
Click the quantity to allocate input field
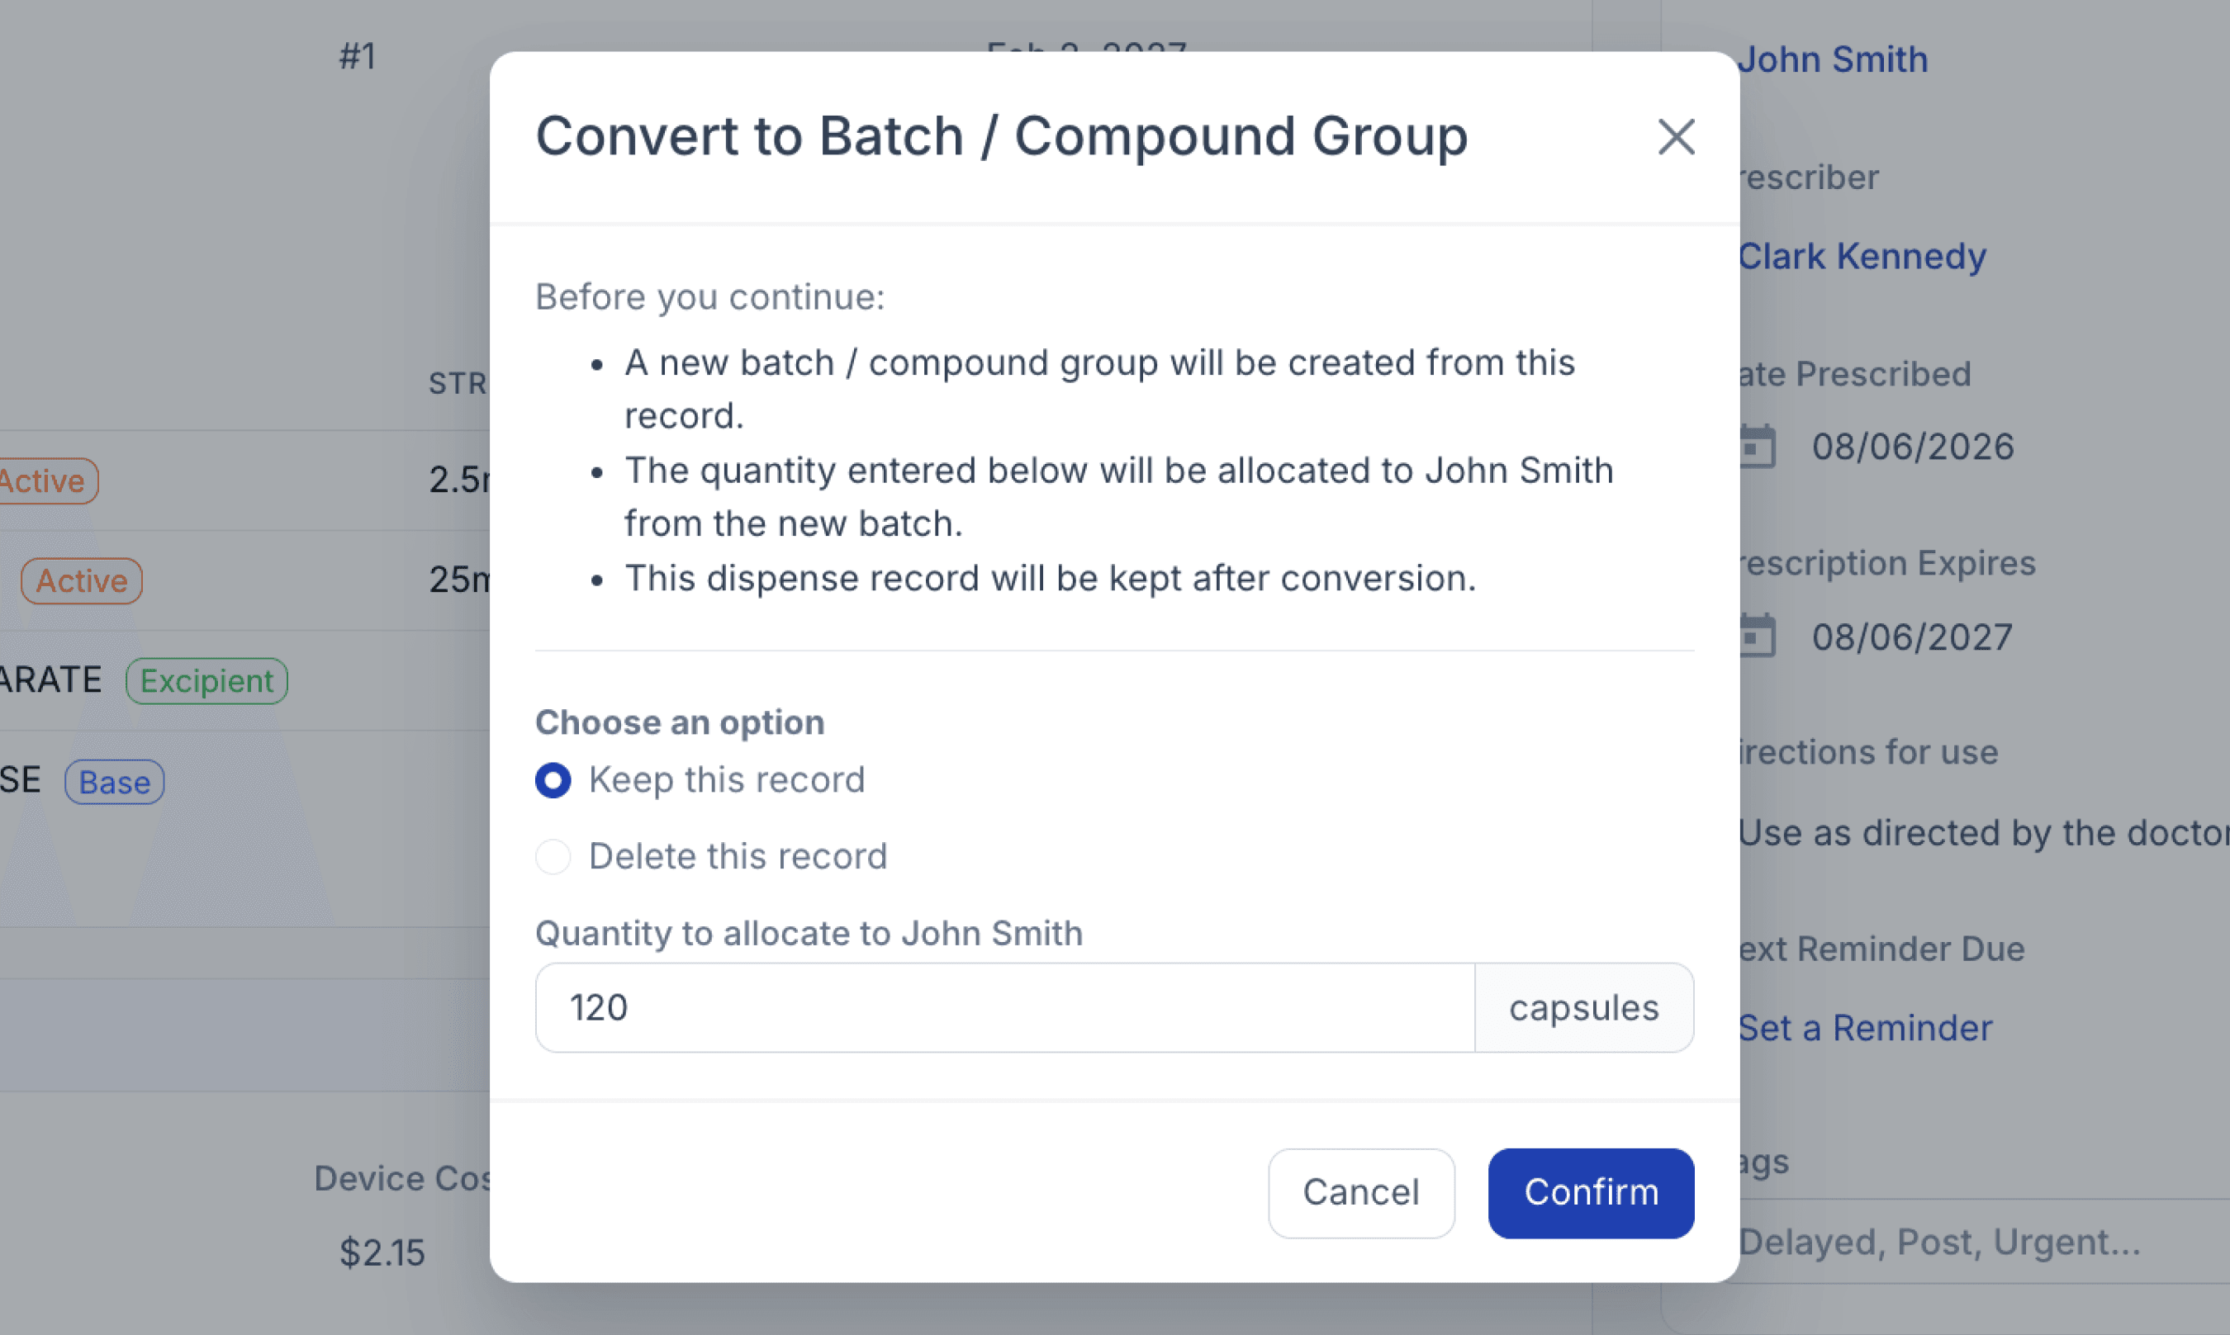pos(1004,1007)
